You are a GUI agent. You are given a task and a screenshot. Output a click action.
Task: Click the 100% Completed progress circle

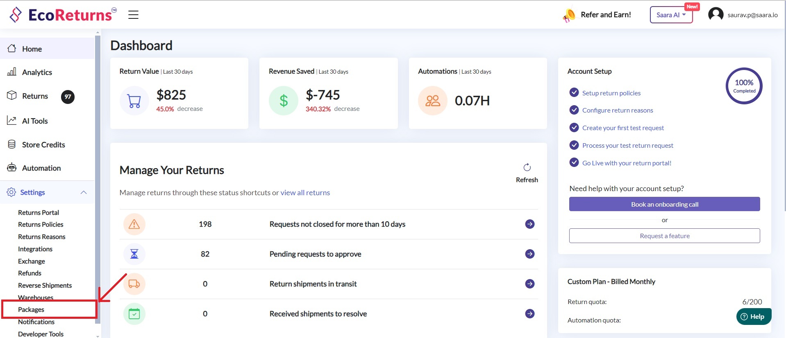744,86
